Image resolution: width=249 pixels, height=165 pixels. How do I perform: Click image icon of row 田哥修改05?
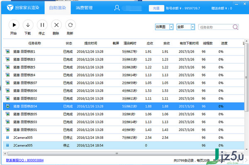tap(7, 114)
